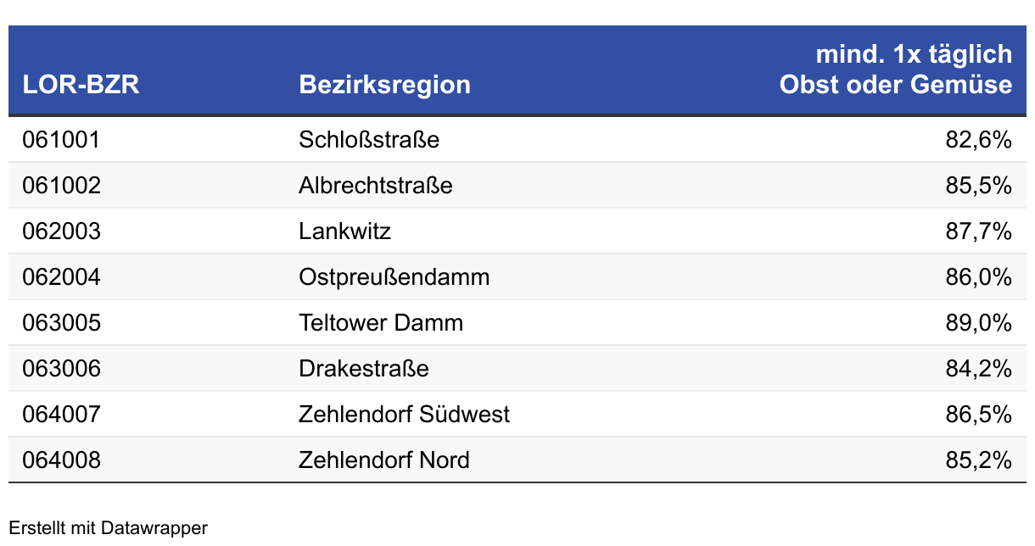Click the code 061001 cell
Image resolution: width=1035 pixels, height=546 pixels.
61,140
